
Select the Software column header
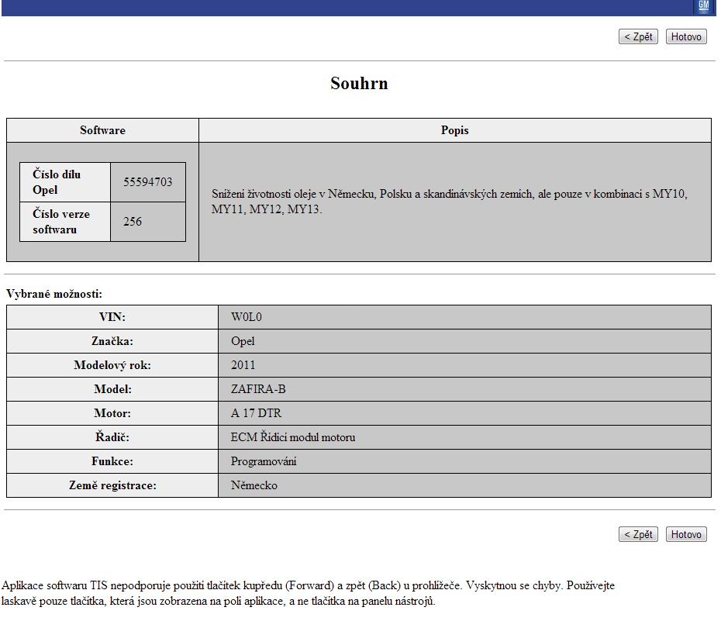point(102,130)
